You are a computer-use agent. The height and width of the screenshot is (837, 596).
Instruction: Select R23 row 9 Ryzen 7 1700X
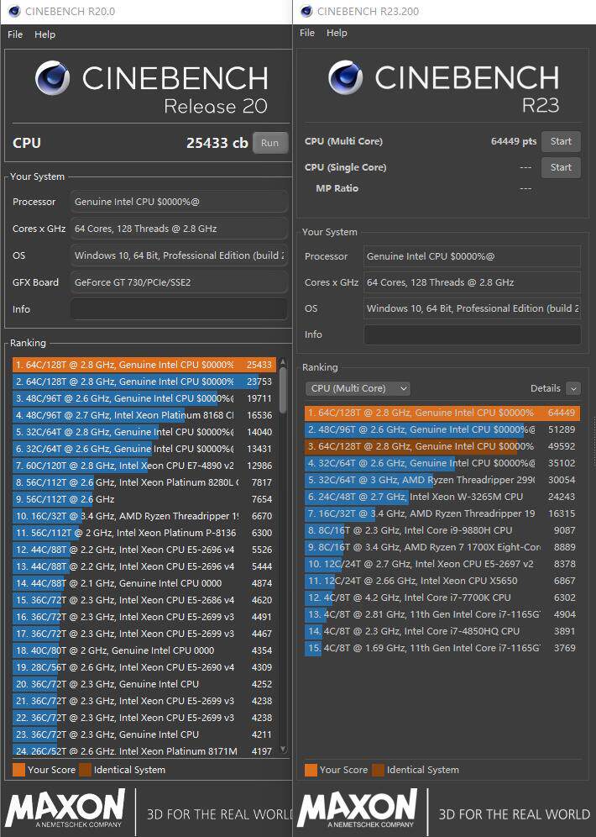point(442,548)
